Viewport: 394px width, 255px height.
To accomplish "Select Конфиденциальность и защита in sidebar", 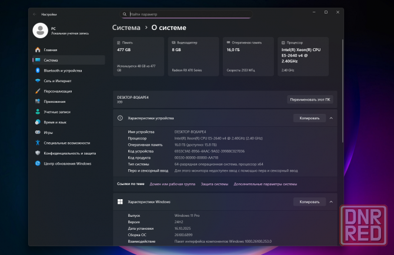I will pos(70,153).
